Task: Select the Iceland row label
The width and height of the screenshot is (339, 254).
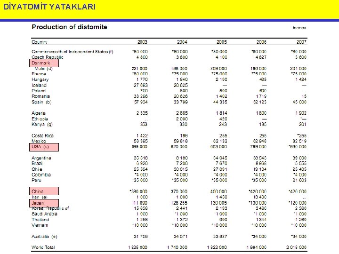Action: (39, 85)
